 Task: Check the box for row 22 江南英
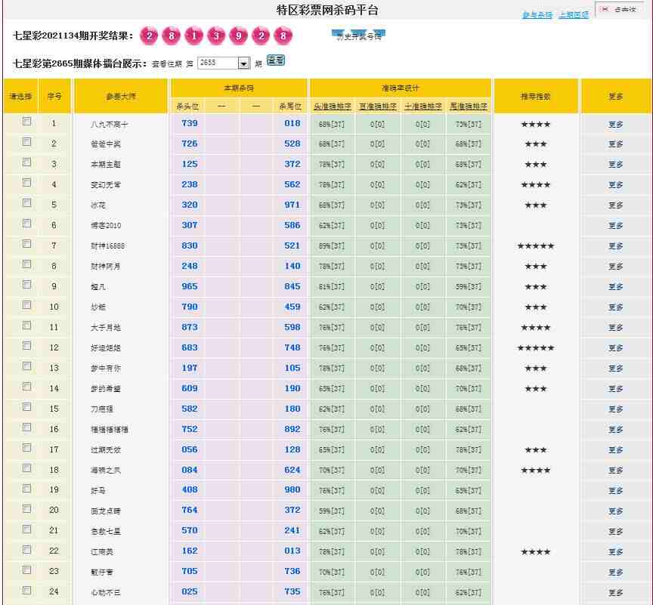point(27,550)
